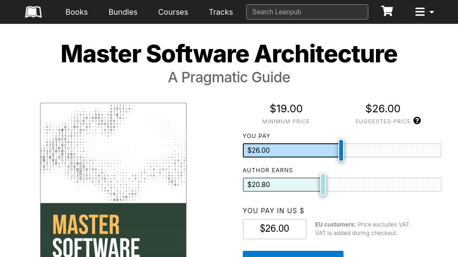458x257 pixels.
Task: Show suggested price help tooltip
Action: pyautogui.click(x=417, y=120)
